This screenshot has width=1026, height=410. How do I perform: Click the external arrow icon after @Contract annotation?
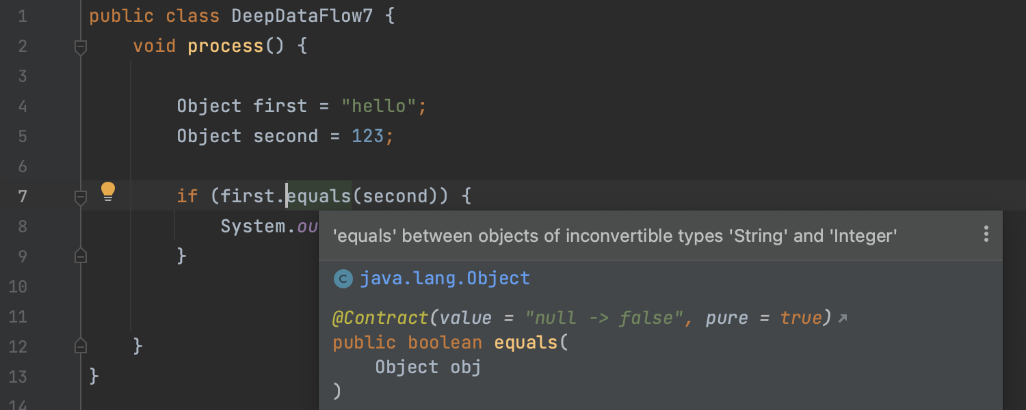pyautogui.click(x=843, y=318)
